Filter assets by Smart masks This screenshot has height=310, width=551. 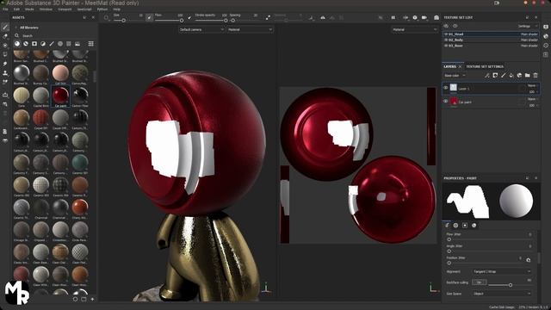coord(34,44)
